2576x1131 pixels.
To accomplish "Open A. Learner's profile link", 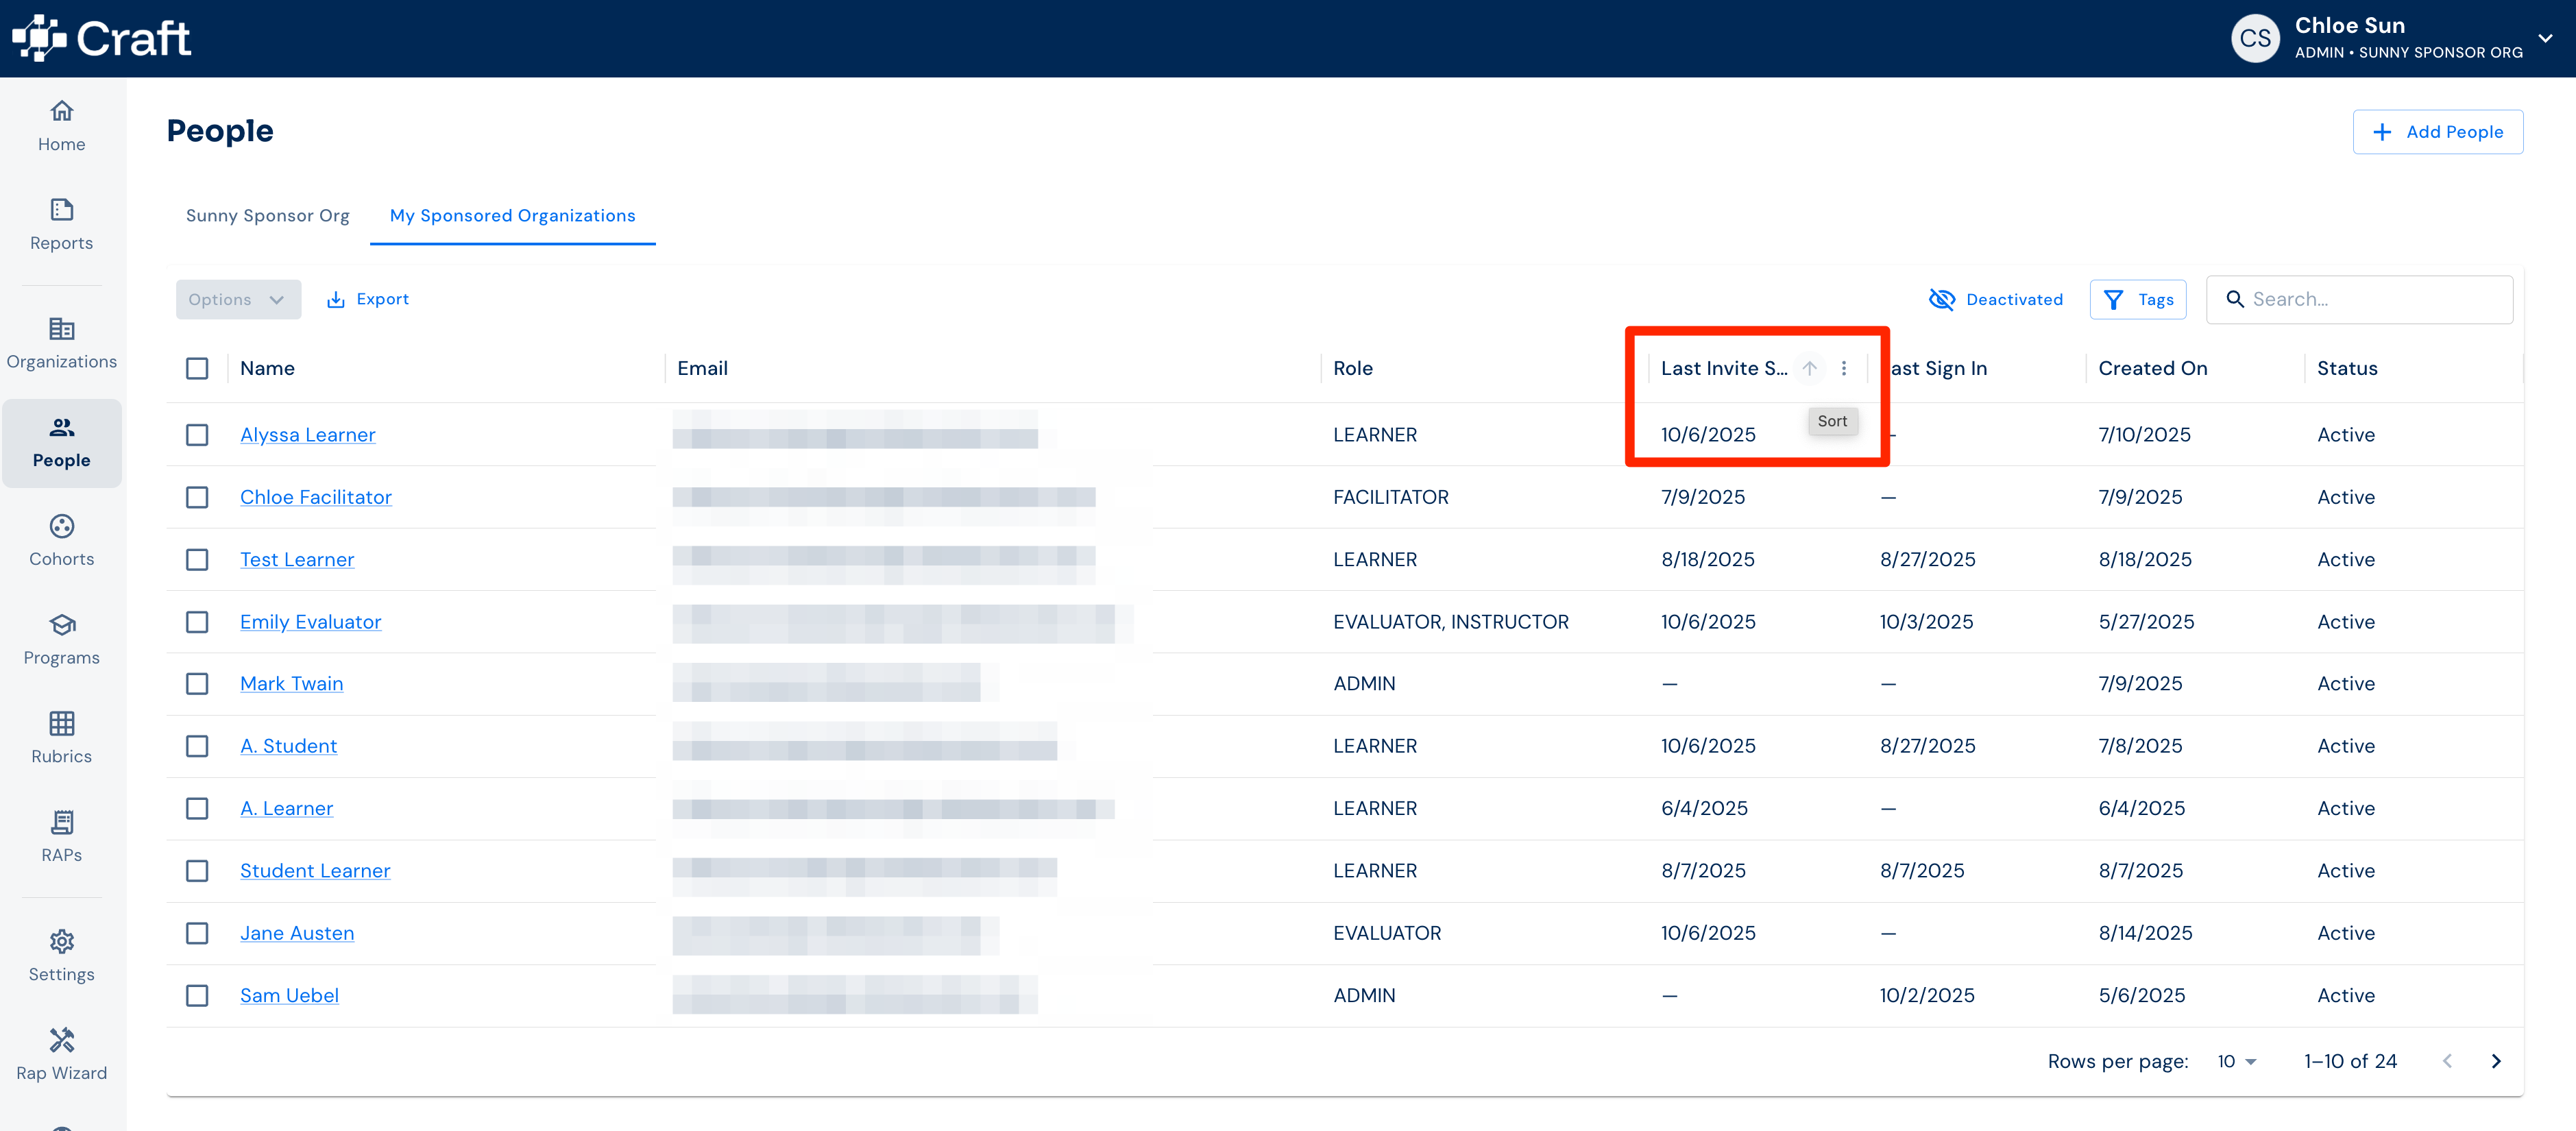I will (x=286, y=808).
